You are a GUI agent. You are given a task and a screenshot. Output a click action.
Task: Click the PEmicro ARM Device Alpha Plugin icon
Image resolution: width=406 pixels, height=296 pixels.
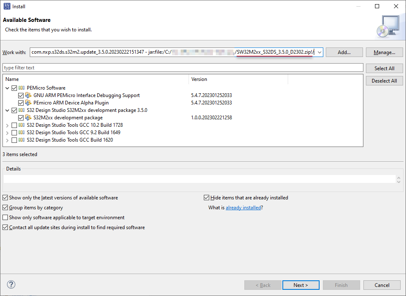pos(29,103)
